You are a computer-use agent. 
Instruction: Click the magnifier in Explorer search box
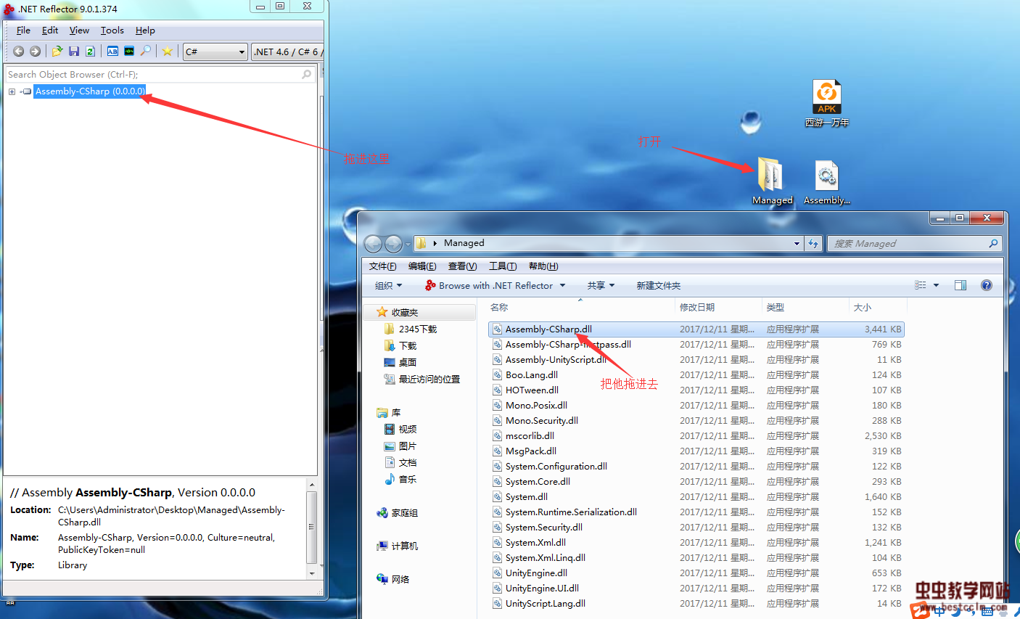pos(993,244)
